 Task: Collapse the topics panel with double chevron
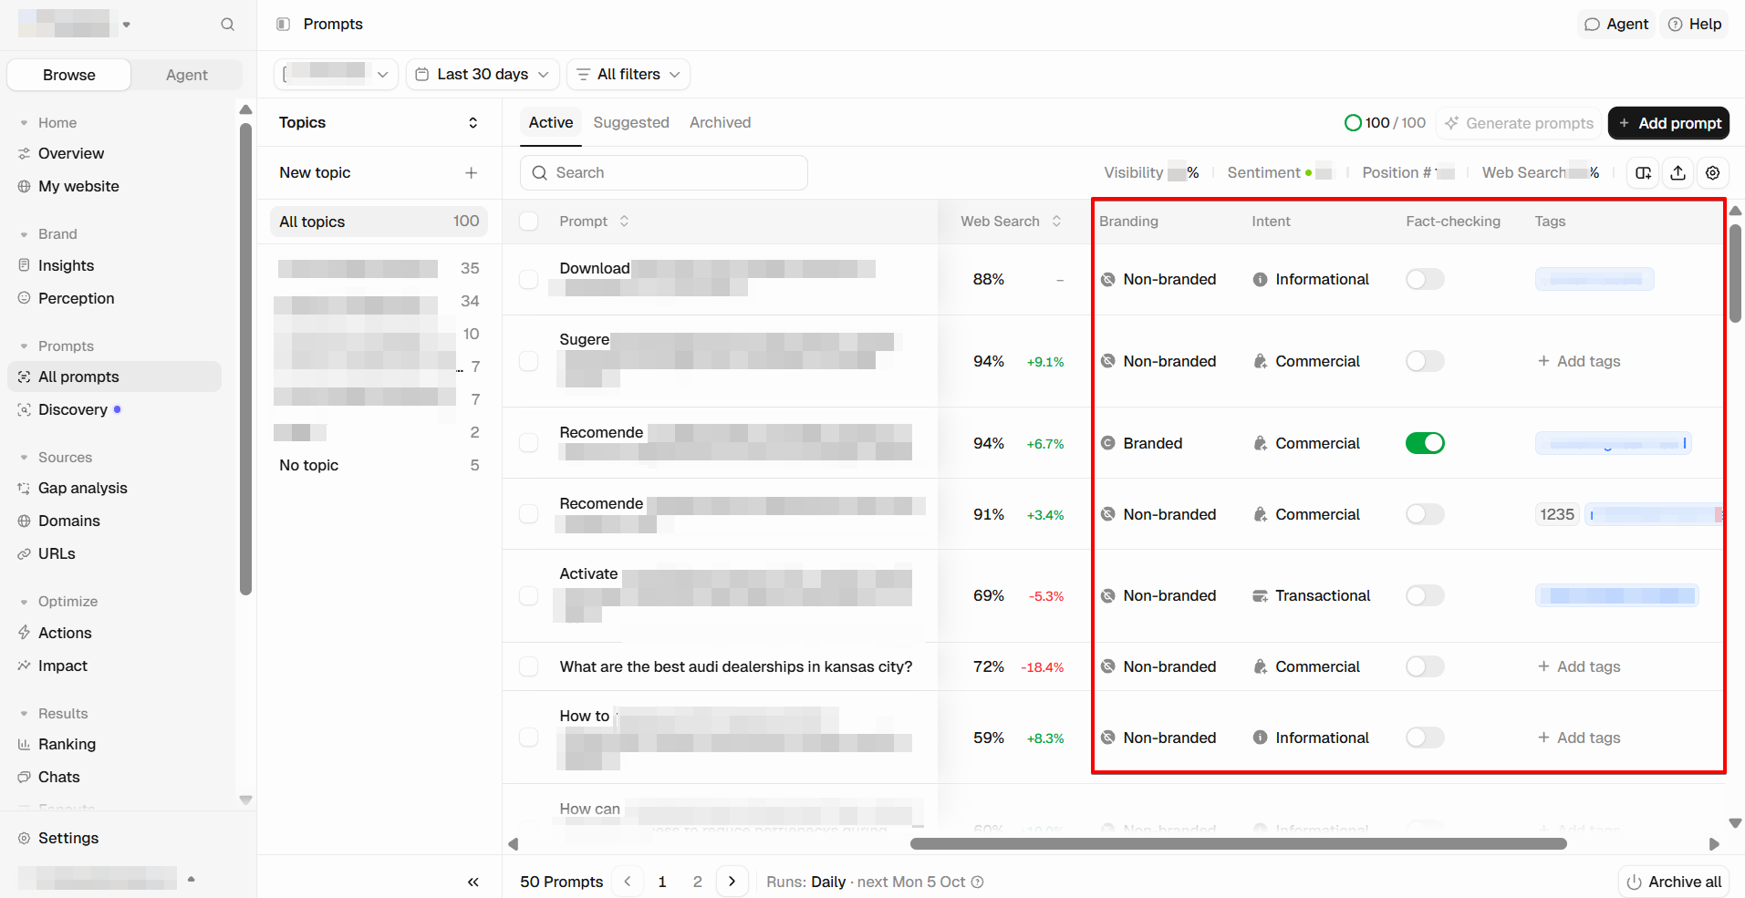[473, 882]
